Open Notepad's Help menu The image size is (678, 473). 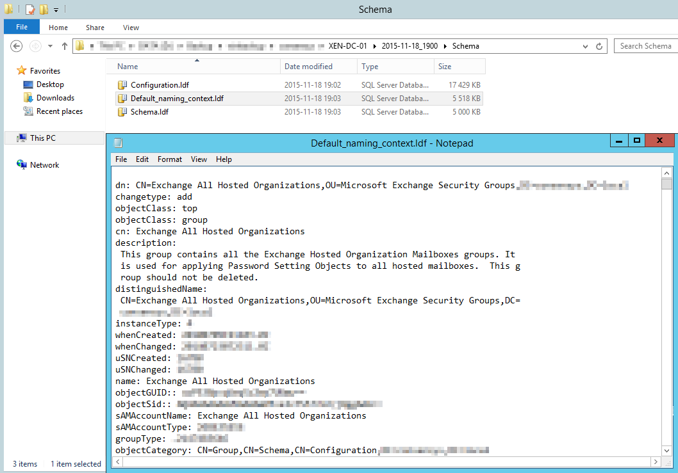224,159
